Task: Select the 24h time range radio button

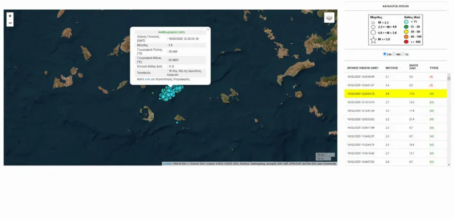Action: (385, 54)
